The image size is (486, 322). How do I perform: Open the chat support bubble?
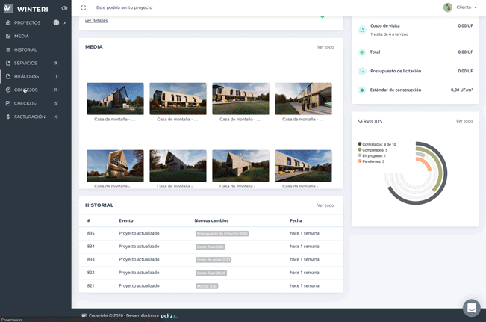point(471,308)
